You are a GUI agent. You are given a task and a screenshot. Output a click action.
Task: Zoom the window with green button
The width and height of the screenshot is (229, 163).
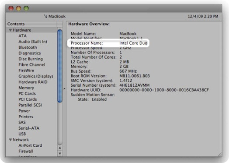(x=26, y=8)
